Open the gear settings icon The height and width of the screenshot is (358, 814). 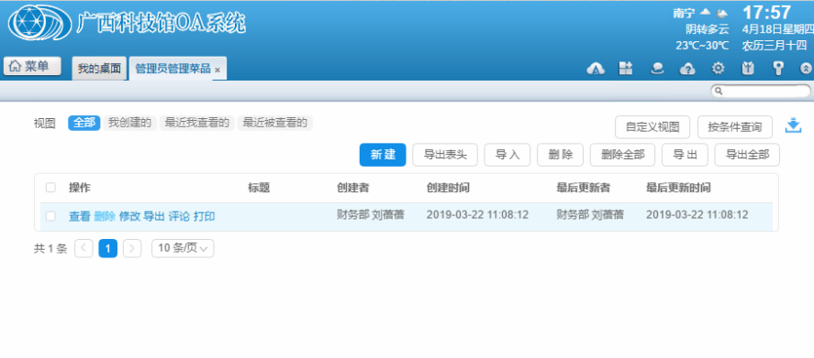coord(718,69)
